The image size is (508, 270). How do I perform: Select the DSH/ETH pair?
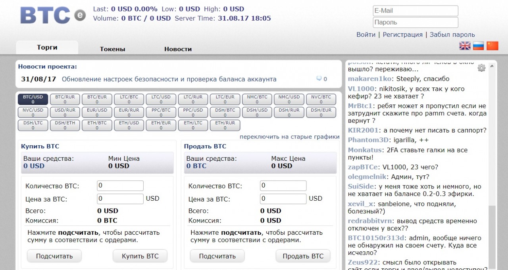coord(65,125)
